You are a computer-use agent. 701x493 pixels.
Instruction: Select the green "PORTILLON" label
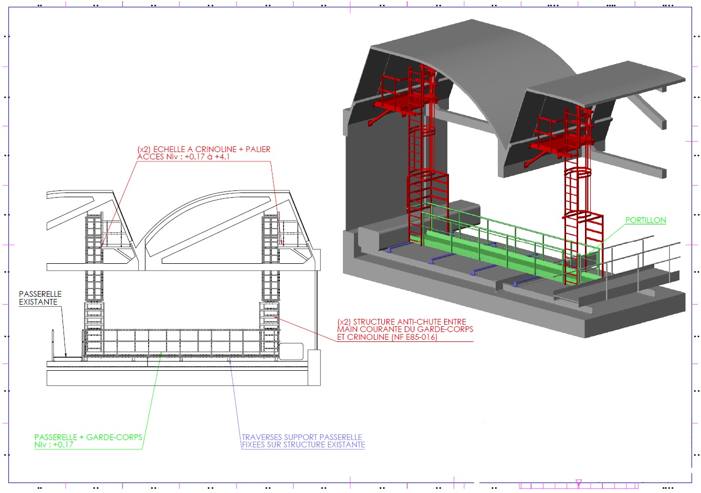[645, 220]
